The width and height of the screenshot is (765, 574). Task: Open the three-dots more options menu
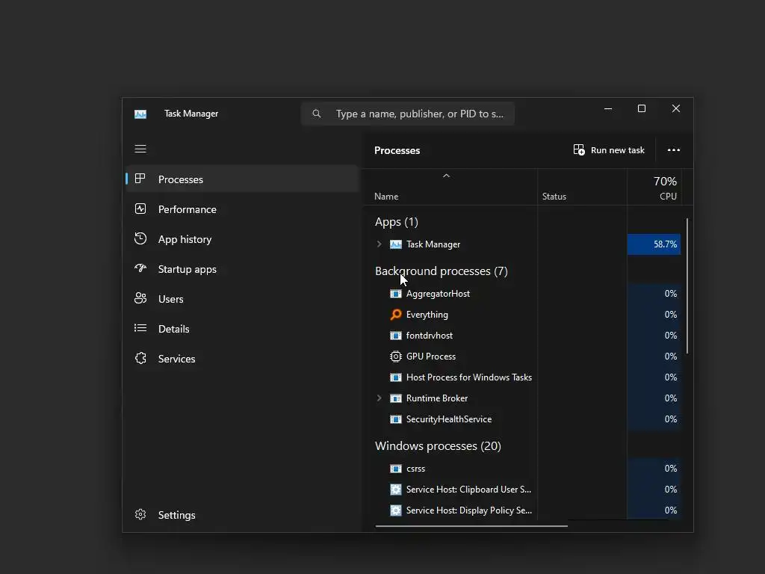[674, 149]
